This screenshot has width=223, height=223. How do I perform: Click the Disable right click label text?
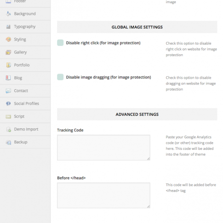click(103, 43)
